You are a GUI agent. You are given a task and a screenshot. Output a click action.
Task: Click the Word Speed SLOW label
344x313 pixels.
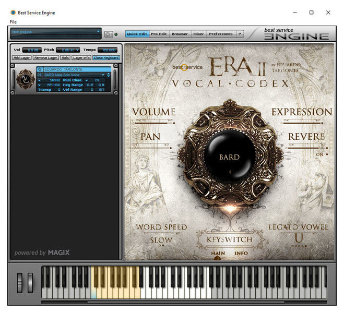pyautogui.click(x=161, y=240)
